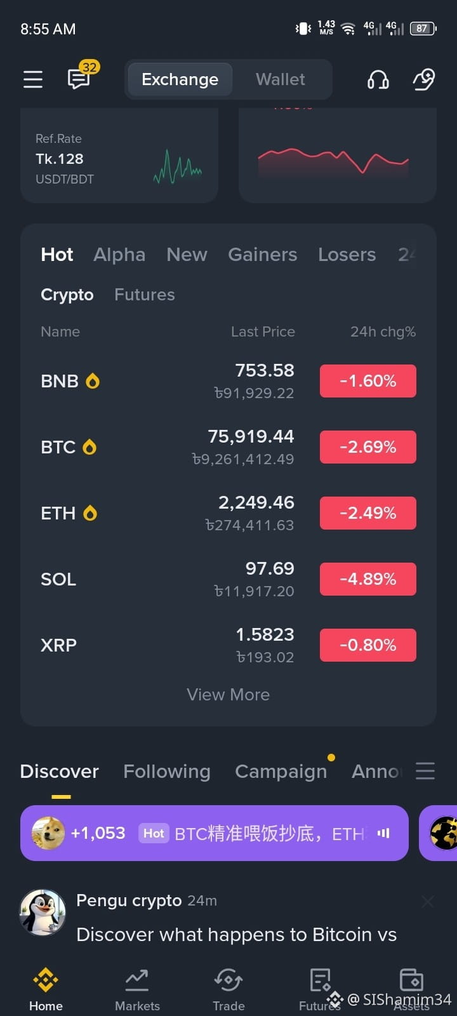Open the BTC market row
Viewport: 457px width, 1016px height.
click(x=228, y=447)
